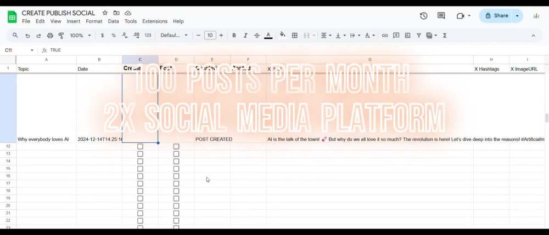Image resolution: width=549 pixels, height=235 pixels.
Task: Insert a comment from toolbar
Action: coord(396,35)
